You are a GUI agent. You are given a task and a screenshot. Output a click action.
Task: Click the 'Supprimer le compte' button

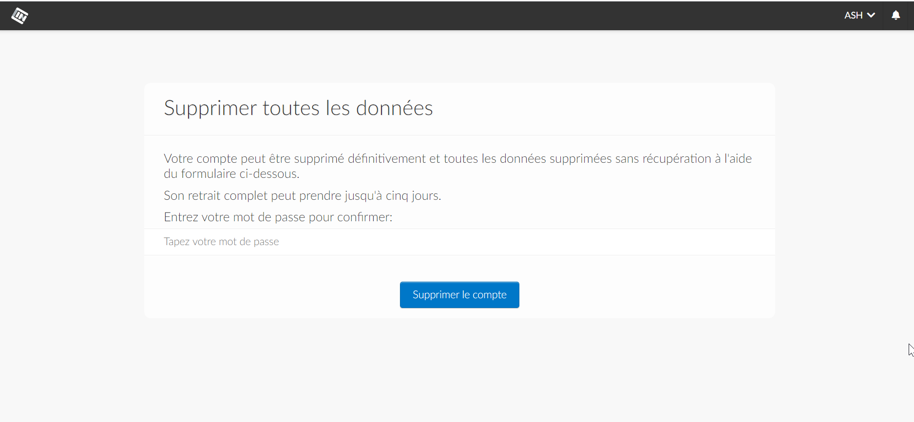coord(459,295)
